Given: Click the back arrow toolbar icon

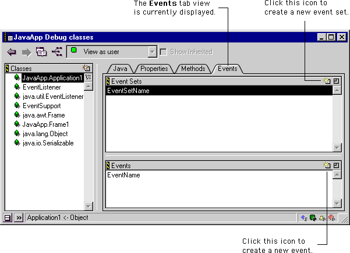Looking at the screenshot, I should pos(12,52).
